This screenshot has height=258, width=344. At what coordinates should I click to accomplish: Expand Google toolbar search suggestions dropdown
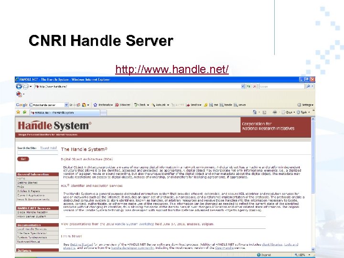tap(66, 105)
